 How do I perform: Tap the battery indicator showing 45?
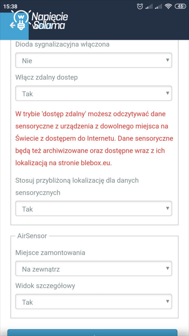pyautogui.click(x=180, y=6)
